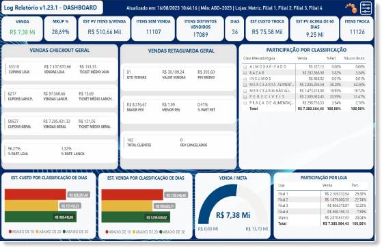Select red bar in Est. Custo chart
Image resolution: width=382 pixels, height=248 pixels.
[36, 195]
